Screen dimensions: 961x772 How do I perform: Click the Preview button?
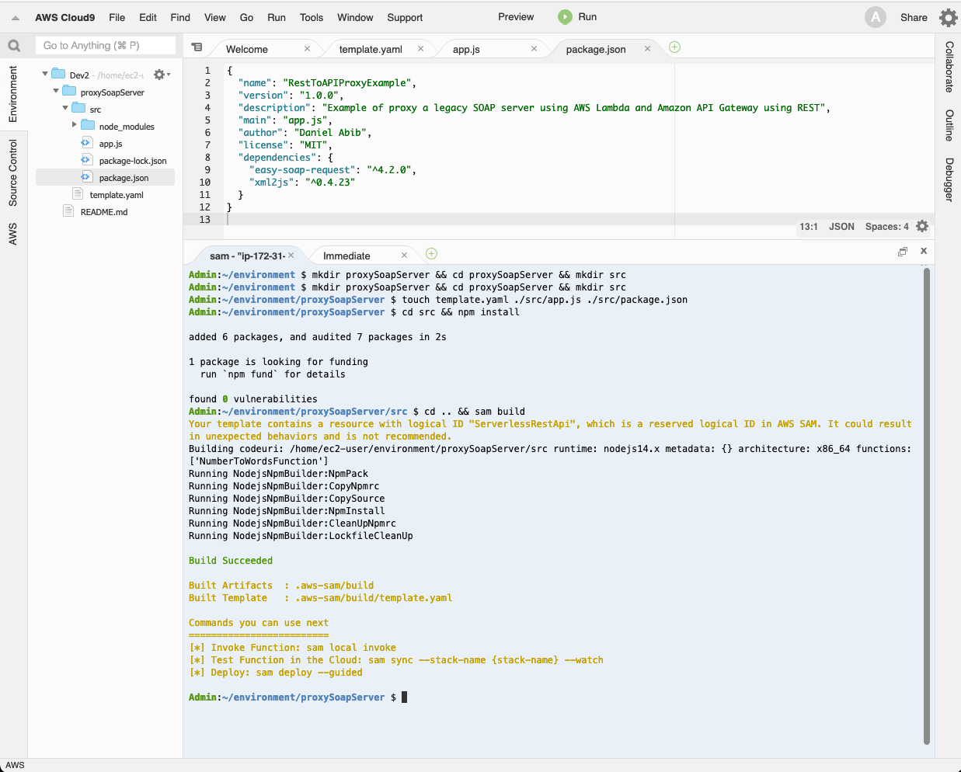click(516, 17)
